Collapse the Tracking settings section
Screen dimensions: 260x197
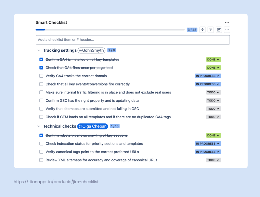point(39,50)
